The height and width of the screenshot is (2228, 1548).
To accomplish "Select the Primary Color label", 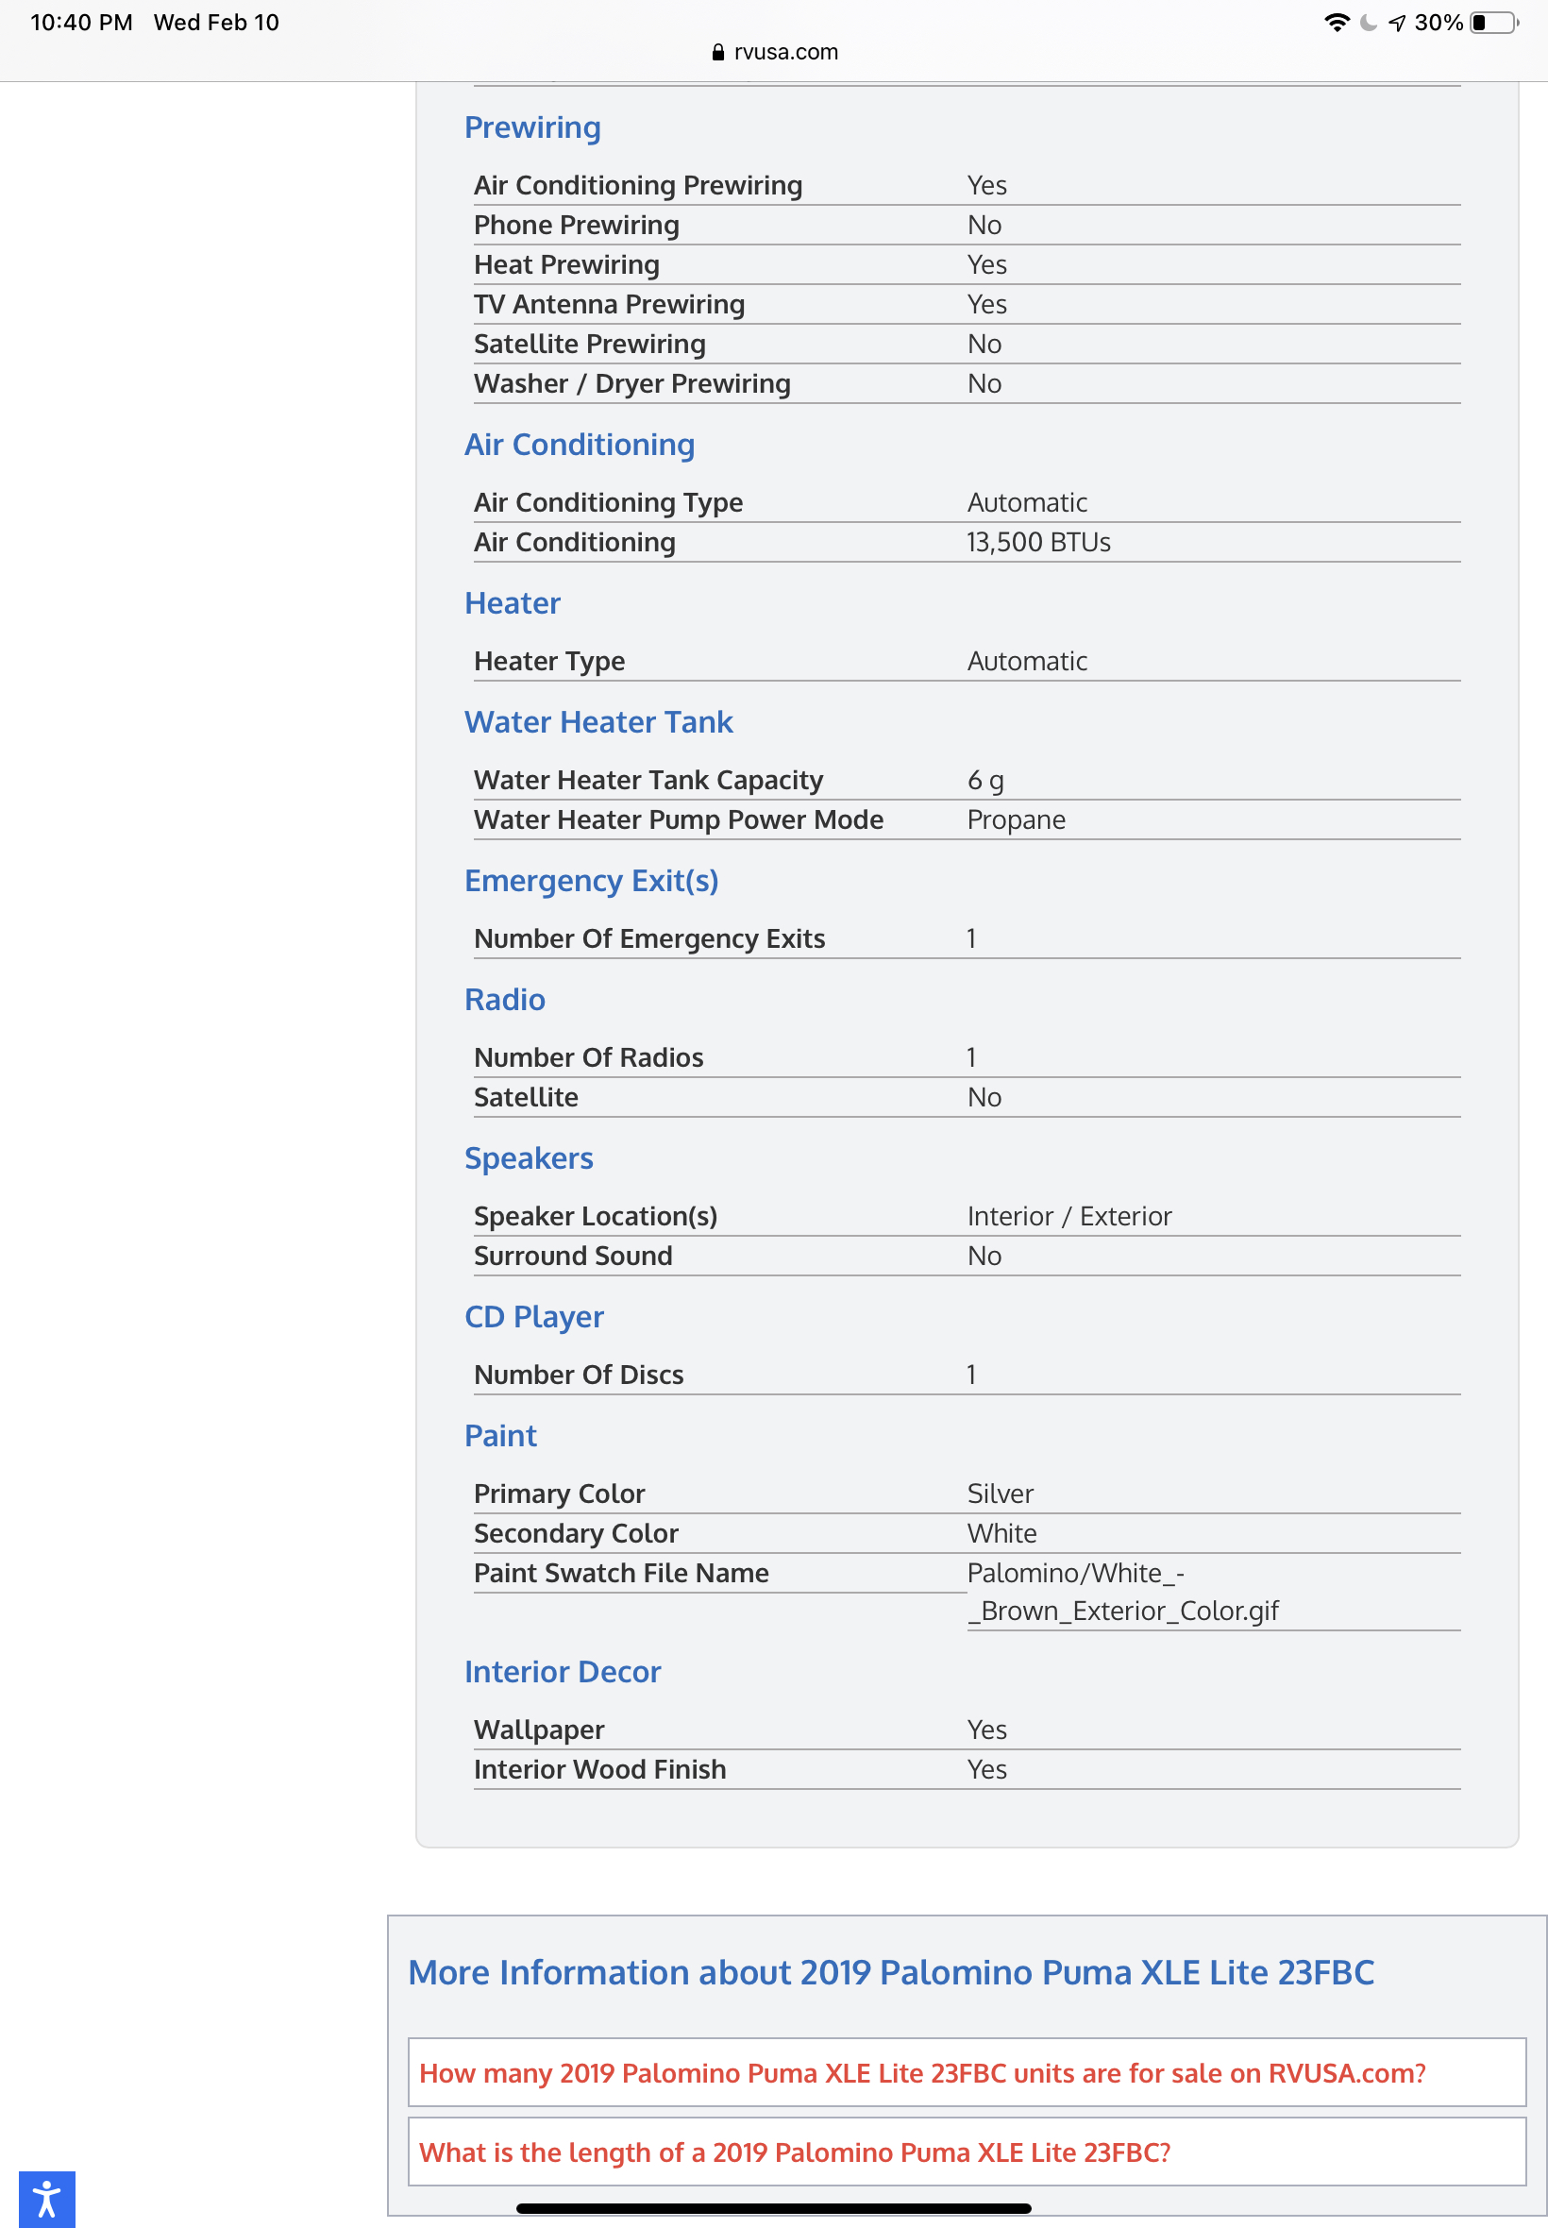I will coord(559,1494).
